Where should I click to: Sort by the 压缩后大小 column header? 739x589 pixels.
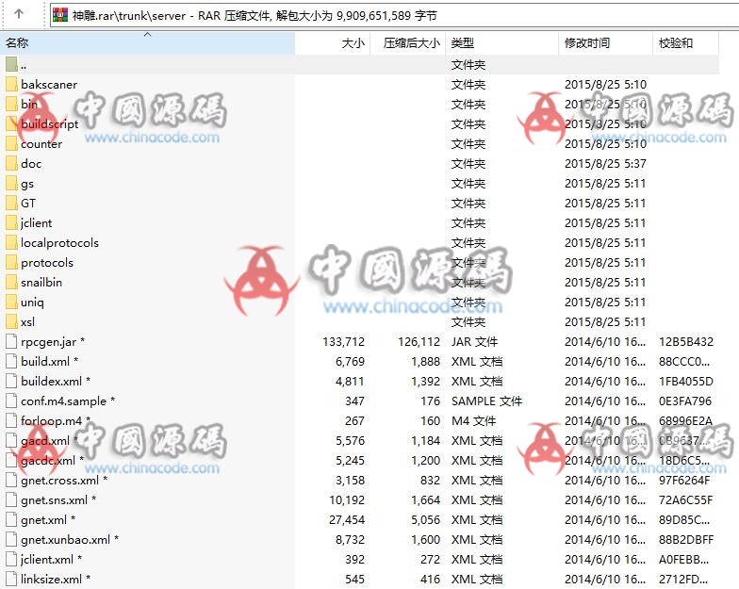407,43
